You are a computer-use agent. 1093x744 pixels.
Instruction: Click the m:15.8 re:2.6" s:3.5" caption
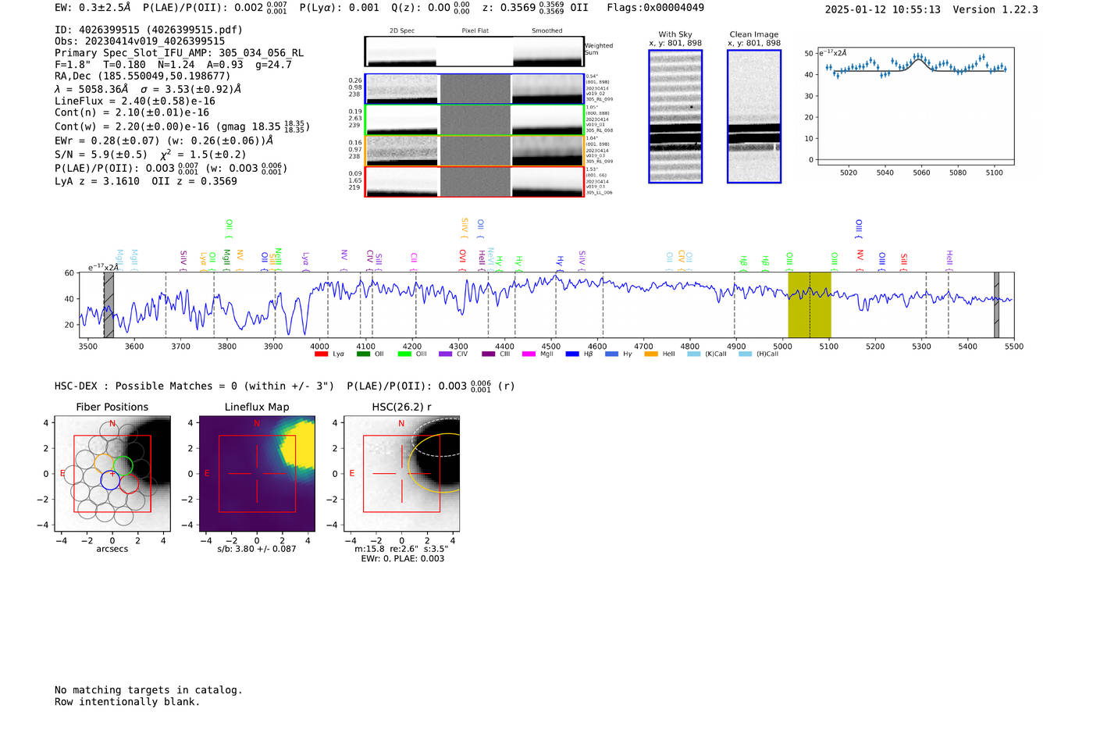tap(401, 549)
